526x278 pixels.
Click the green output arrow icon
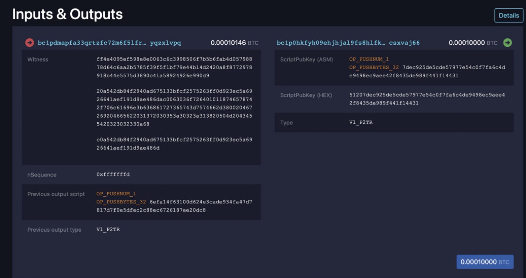coord(508,43)
